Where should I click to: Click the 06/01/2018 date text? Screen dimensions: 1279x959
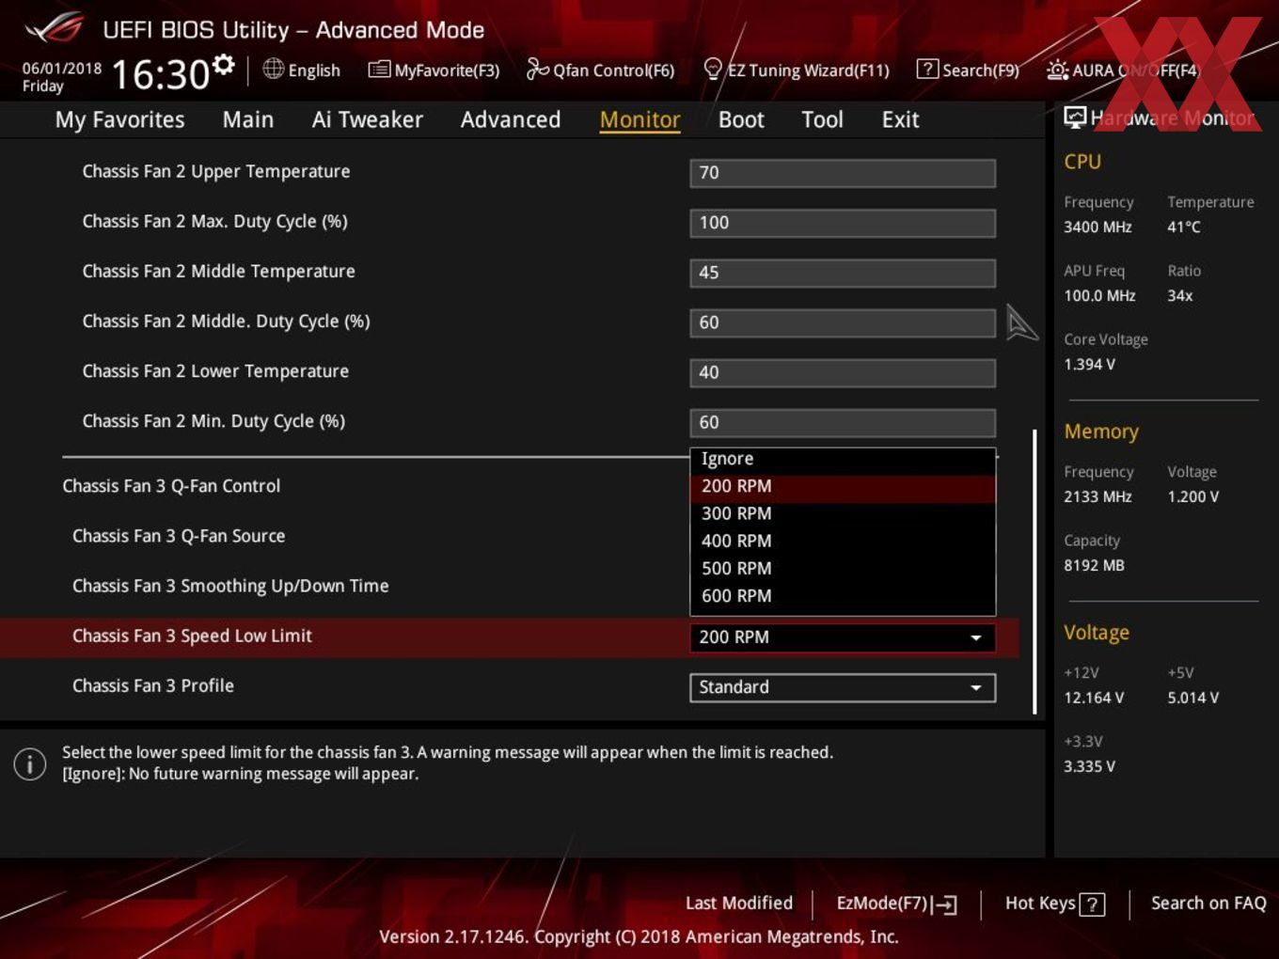point(62,69)
